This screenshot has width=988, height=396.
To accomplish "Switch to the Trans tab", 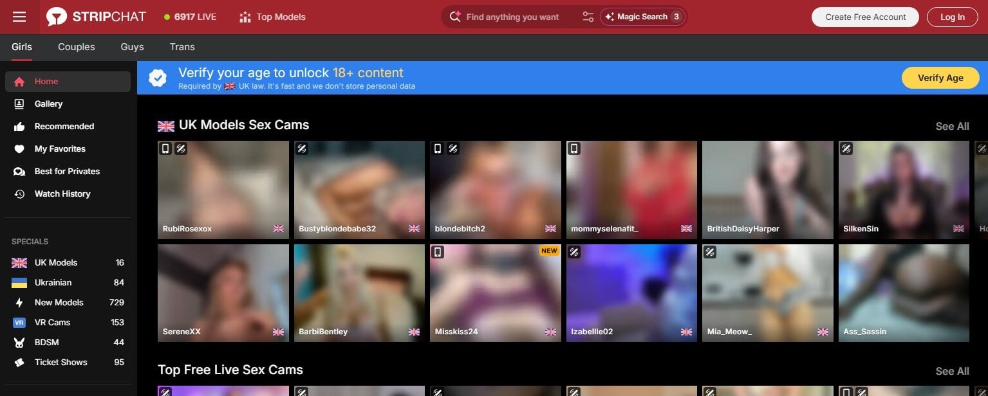I will (182, 46).
